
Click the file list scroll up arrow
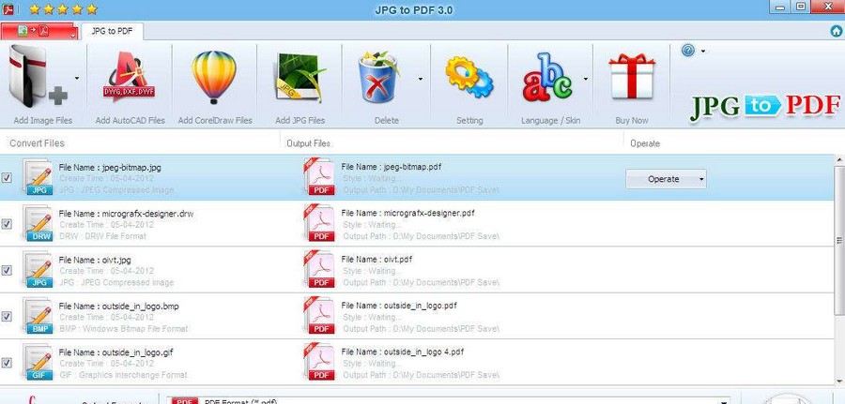tap(839, 160)
